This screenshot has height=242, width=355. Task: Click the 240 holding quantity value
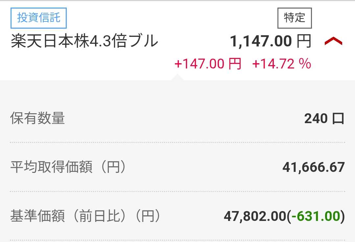tap(316, 119)
